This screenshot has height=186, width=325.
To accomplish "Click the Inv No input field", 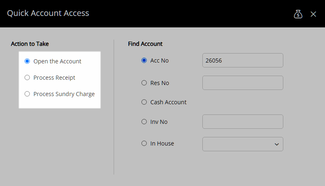I will point(243,121).
